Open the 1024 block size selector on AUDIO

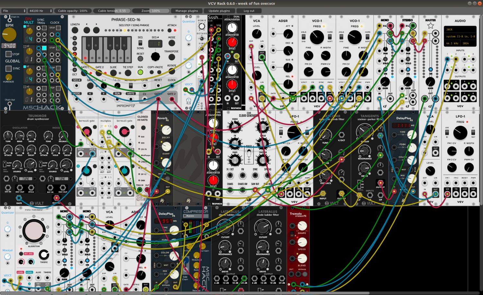click(469, 43)
